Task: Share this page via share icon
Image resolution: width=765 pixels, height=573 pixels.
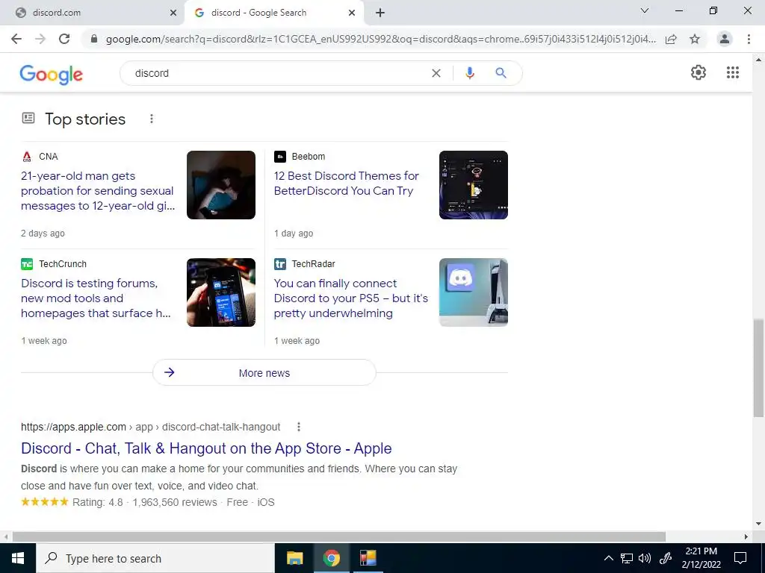Action: 671,39
